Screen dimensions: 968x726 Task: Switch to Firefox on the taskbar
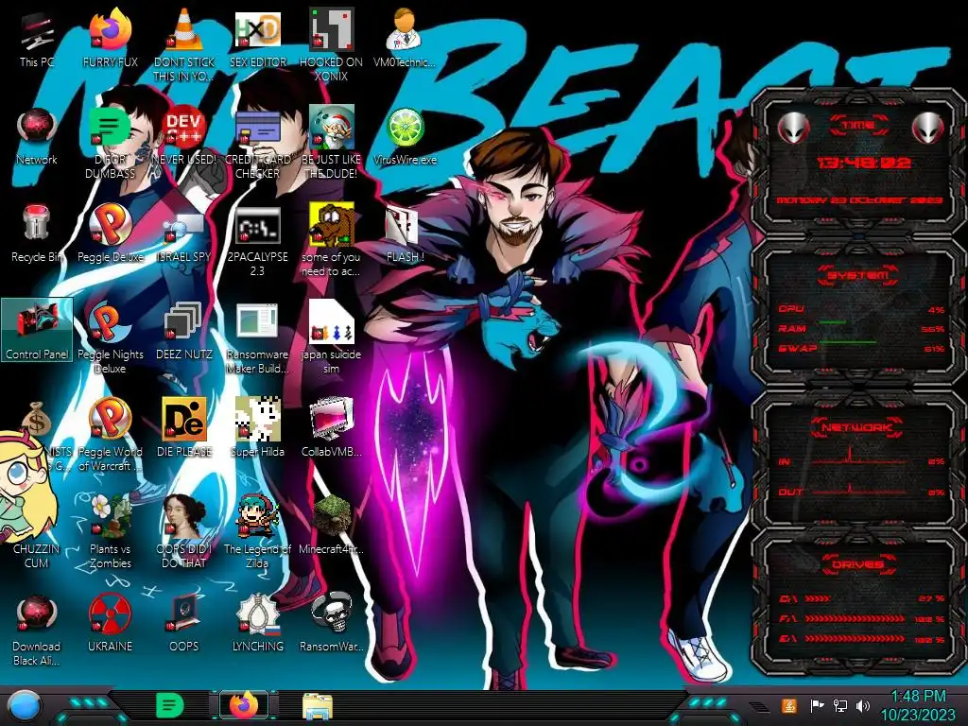point(244,705)
